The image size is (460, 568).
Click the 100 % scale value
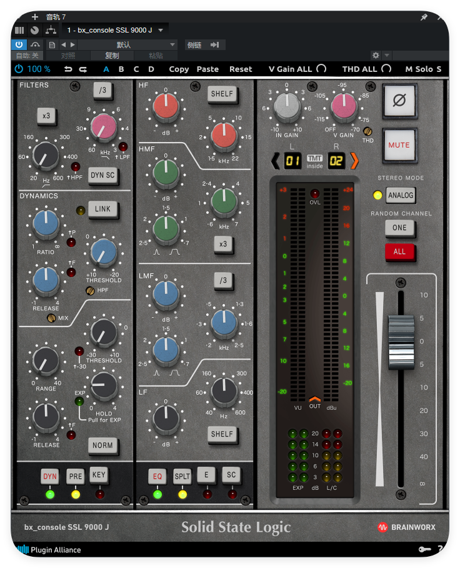pos(39,69)
